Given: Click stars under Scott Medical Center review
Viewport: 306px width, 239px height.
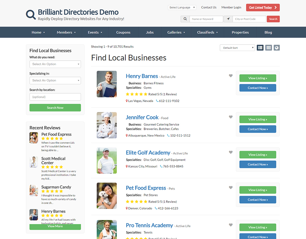Looking at the screenshot, I should (52, 167).
